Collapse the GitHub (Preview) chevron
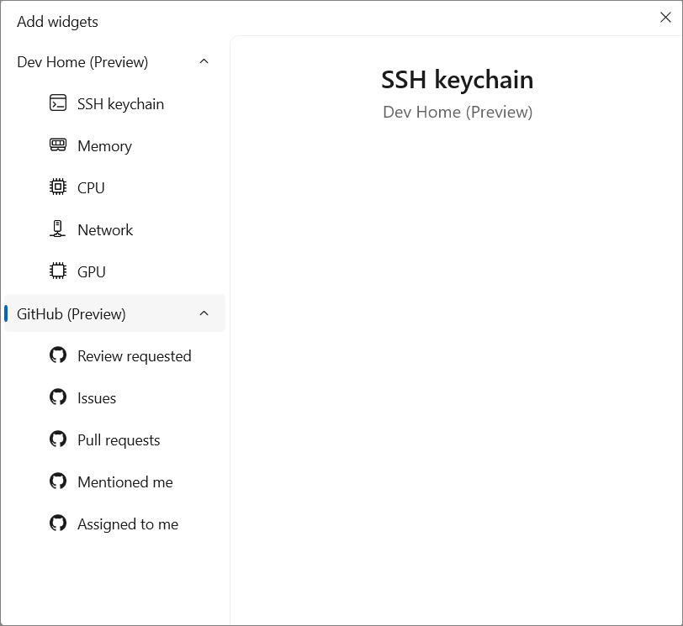The width and height of the screenshot is (683, 626). tap(204, 313)
